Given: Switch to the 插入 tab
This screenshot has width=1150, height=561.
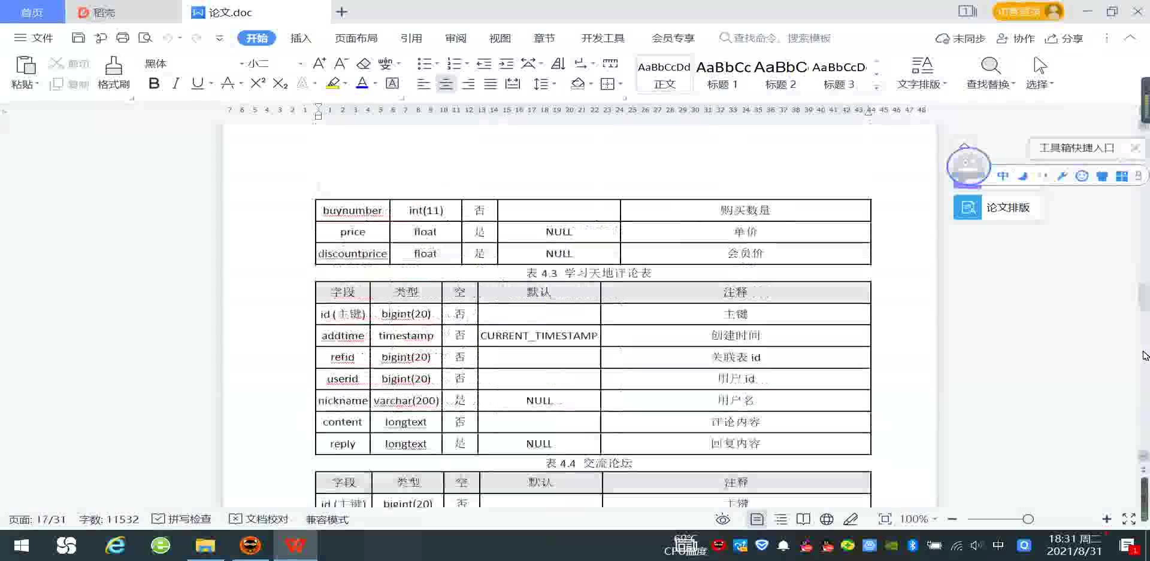Looking at the screenshot, I should pos(301,38).
